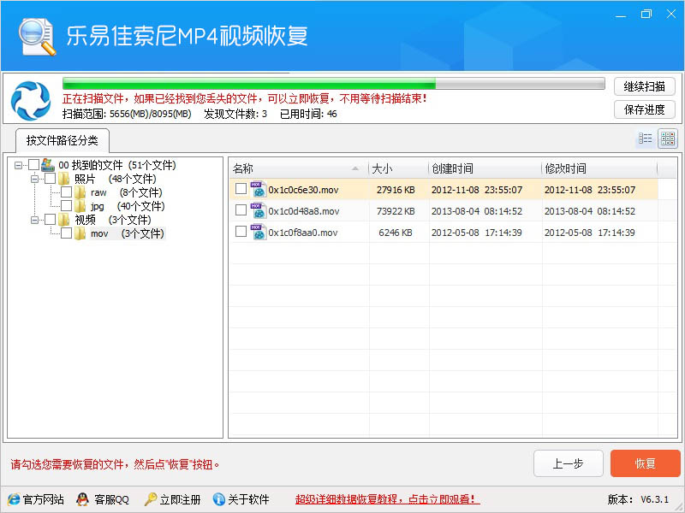Collapse the 视频 tree node
The width and height of the screenshot is (685, 513).
click(35, 220)
